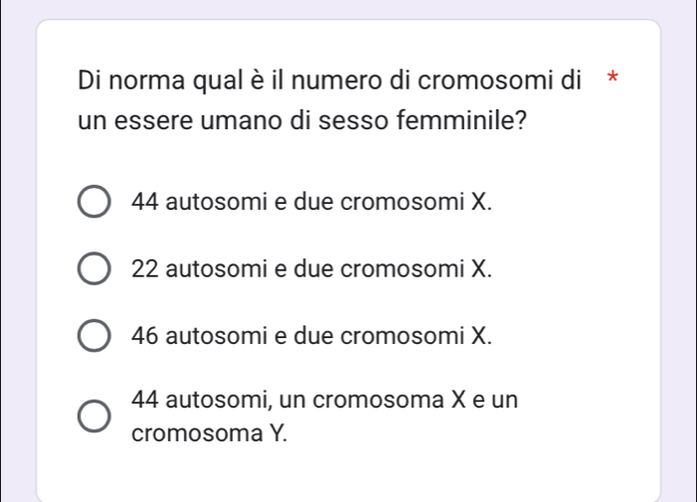697x502 pixels.
Task: Click the letter 'X.' ending the first option
Action: (481, 202)
